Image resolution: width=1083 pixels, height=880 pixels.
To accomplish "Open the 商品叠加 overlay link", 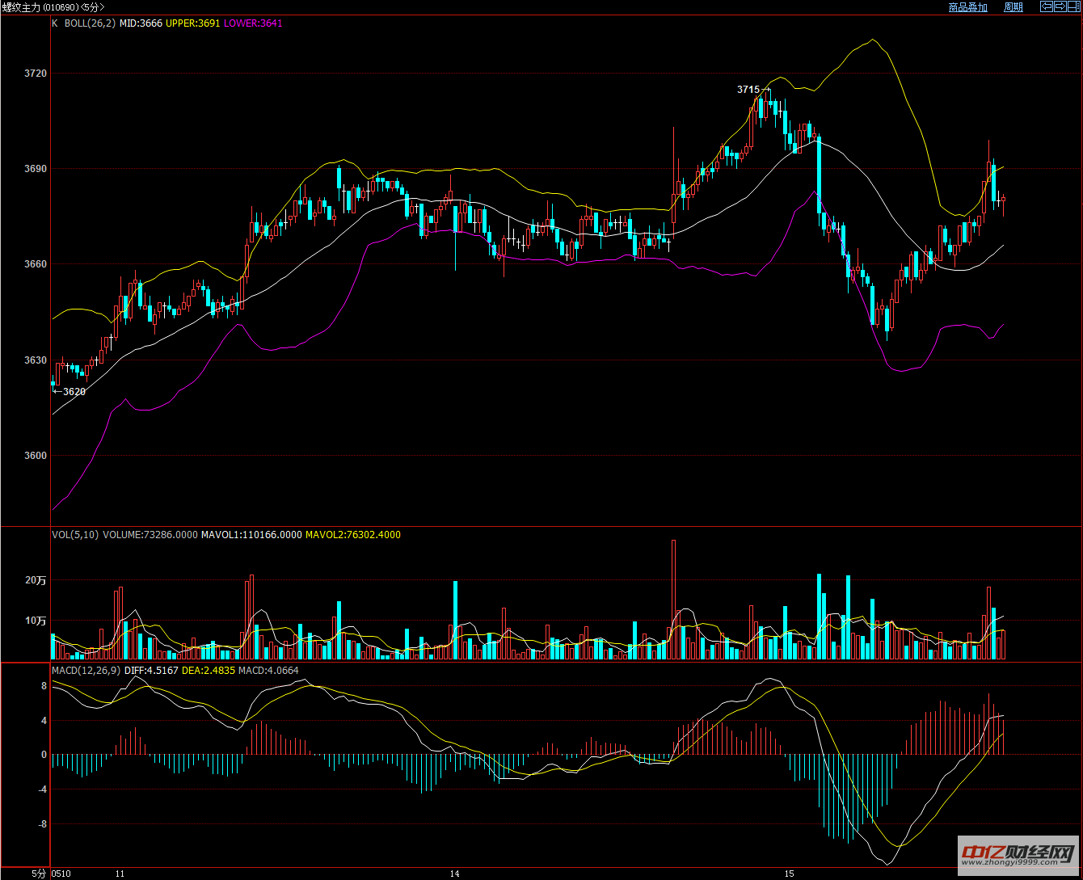I will pos(967,7).
